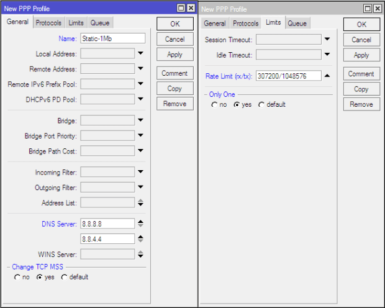This screenshot has width=385, height=308.
Task: Click the Address List input field
Action: pyautogui.click(x=107, y=202)
